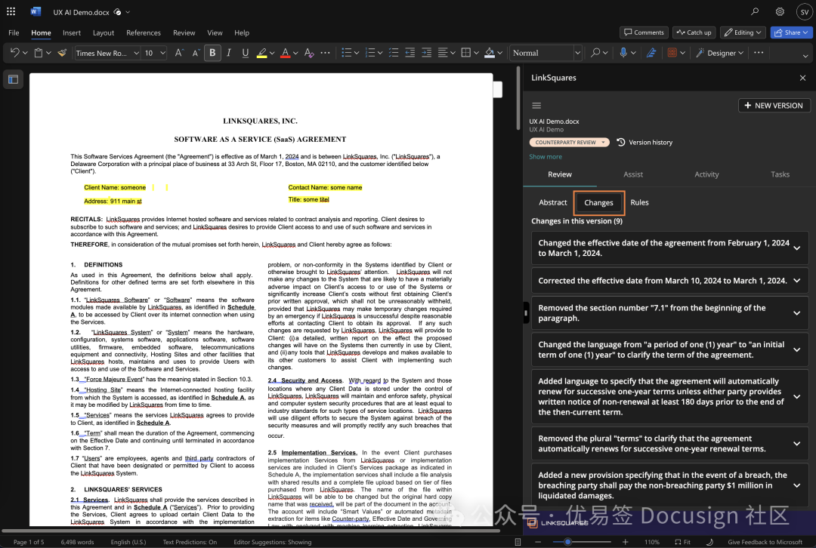The width and height of the screenshot is (816, 548).
Task: Clear formatting with eraser icon
Action: click(x=309, y=53)
